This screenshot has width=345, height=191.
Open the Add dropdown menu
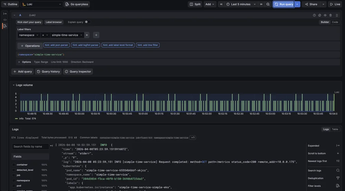(210, 4)
